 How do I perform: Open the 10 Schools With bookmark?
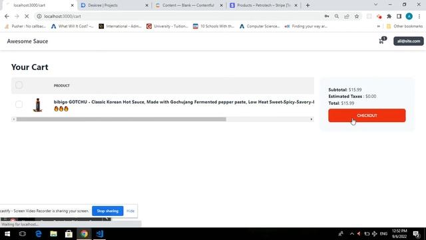(214, 26)
